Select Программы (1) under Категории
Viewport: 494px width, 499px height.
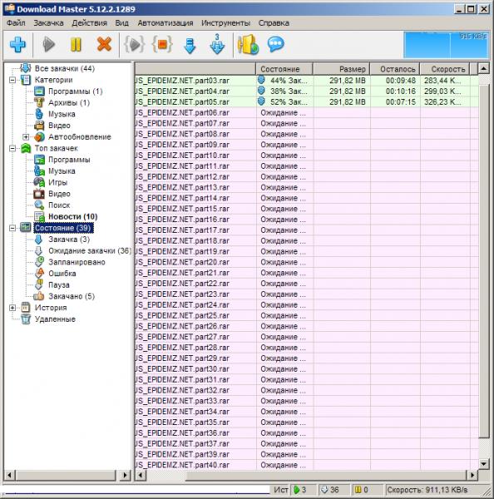[76, 91]
